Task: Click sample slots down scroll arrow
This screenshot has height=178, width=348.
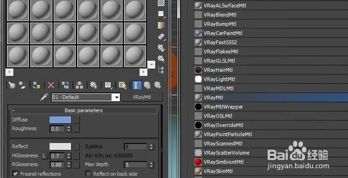Action: point(152,65)
